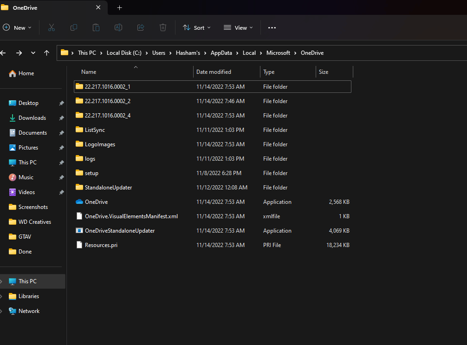
Task: Open the View options dropdown
Action: pyautogui.click(x=238, y=27)
